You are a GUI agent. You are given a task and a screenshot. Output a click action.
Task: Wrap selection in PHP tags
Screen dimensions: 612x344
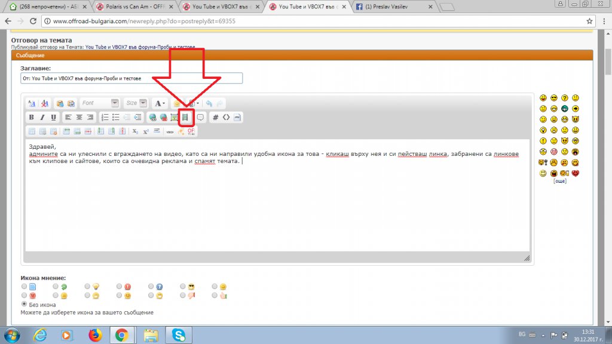pos(237,117)
